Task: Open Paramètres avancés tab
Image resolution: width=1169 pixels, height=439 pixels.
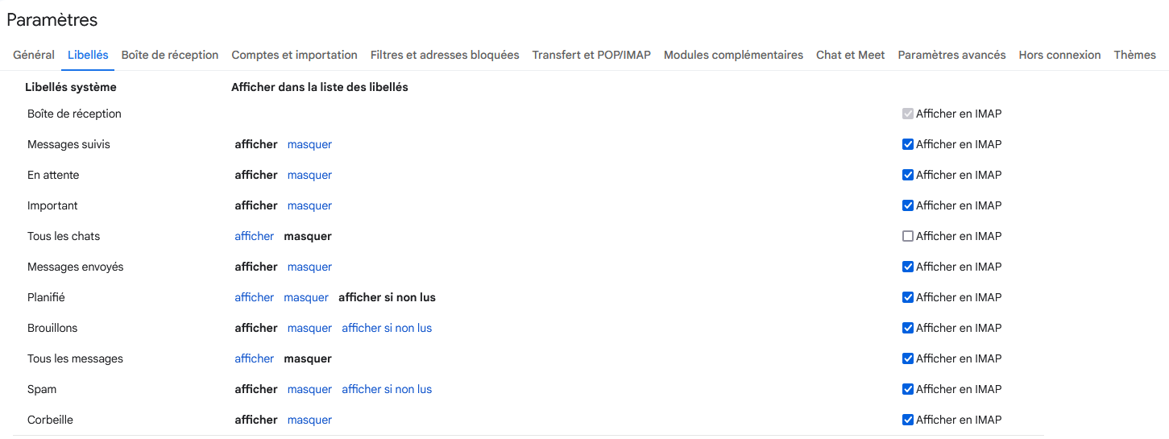Action: click(951, 55)
